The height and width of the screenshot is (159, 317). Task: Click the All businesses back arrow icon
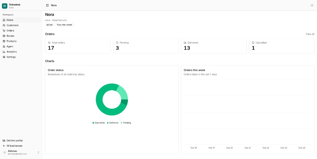click(x=4, y=146)
